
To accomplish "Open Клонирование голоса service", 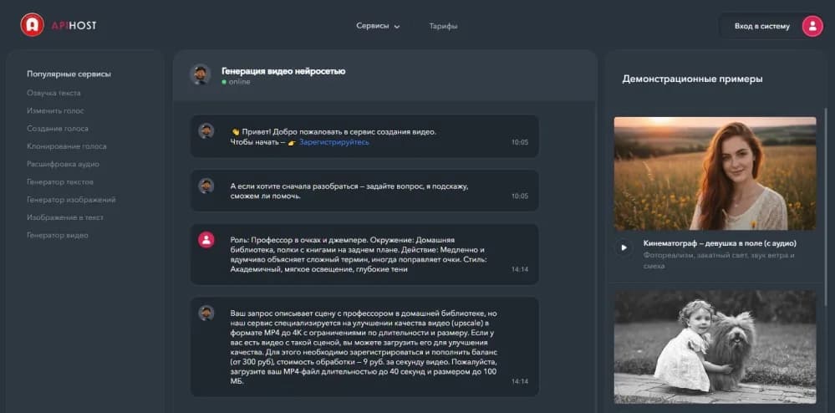I will 67,146.
